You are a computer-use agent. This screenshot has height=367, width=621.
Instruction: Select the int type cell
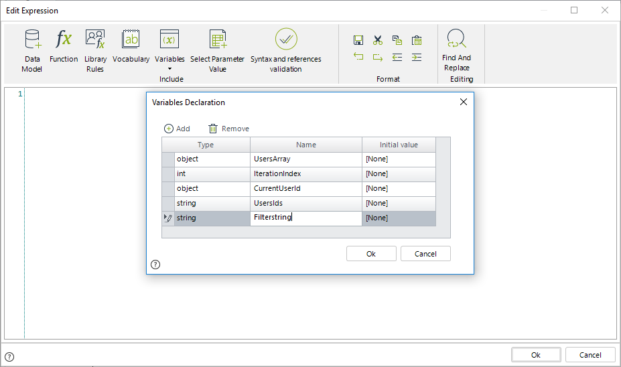(212, 174)
